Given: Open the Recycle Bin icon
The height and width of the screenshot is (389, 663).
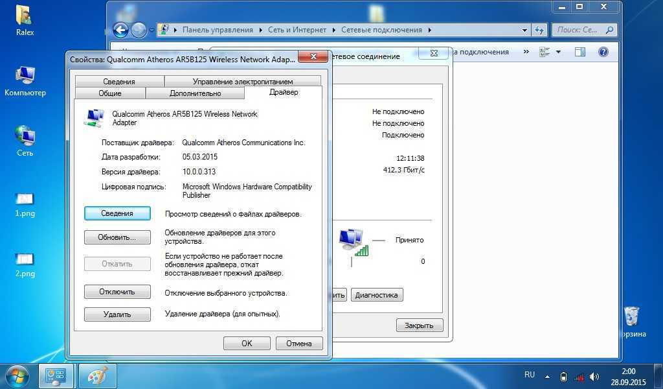Looking at the screenshot, I should (631, 318).
